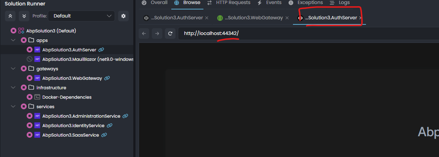Click the expand all double-chevron down button
The width and height of the screenshot is (439, 157).
[24, 16]
